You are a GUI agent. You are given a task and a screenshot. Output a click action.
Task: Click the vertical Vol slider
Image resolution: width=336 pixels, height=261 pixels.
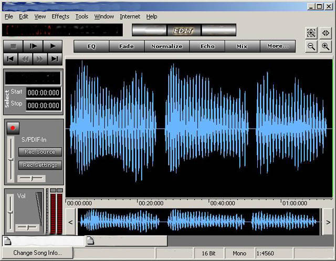click(x=10, y=212)
